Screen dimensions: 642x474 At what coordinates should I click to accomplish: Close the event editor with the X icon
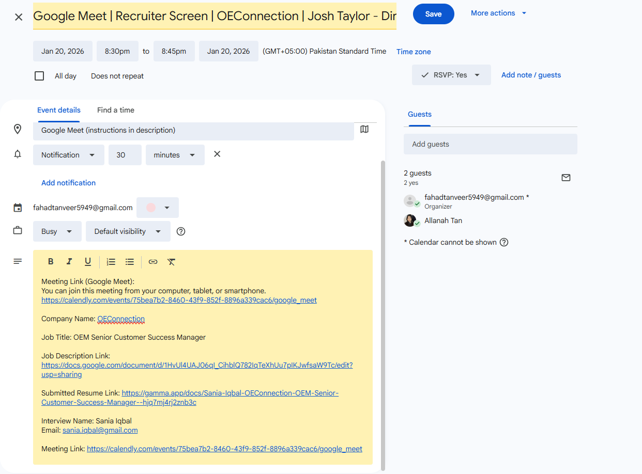click(x=19, y=17)
